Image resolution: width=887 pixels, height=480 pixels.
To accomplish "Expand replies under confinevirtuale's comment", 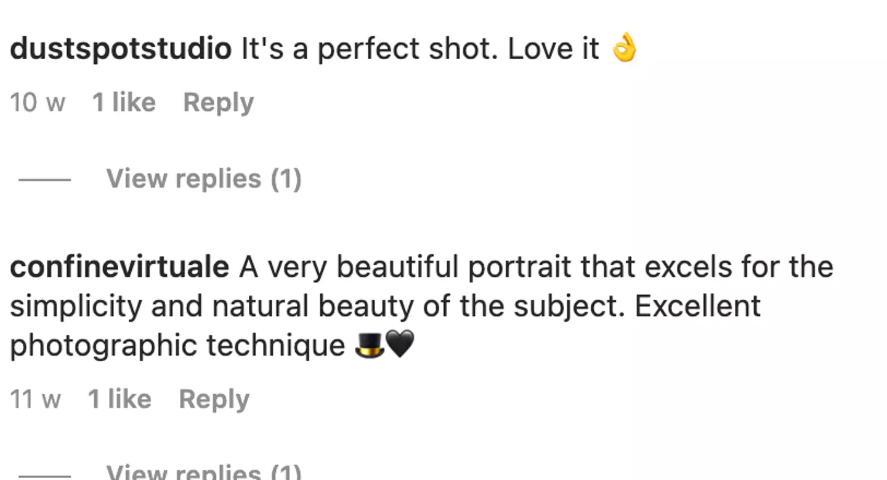I will pos(204,473).
